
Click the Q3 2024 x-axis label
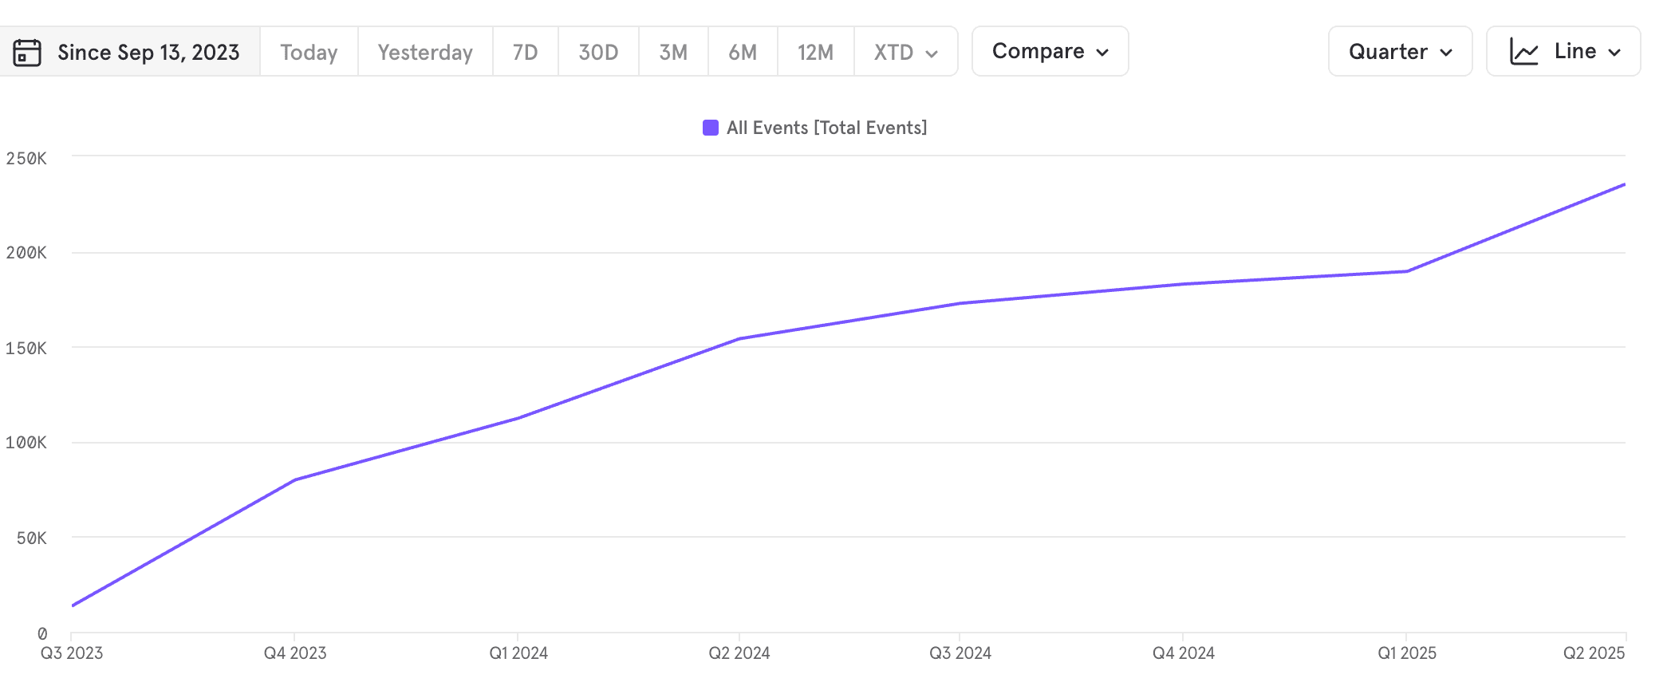click(960, 653)
